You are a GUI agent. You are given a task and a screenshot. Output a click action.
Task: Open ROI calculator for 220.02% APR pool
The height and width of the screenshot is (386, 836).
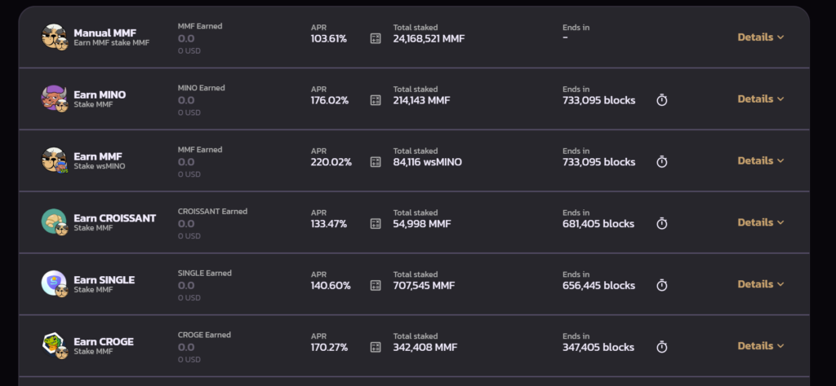[x=376, y=162]
